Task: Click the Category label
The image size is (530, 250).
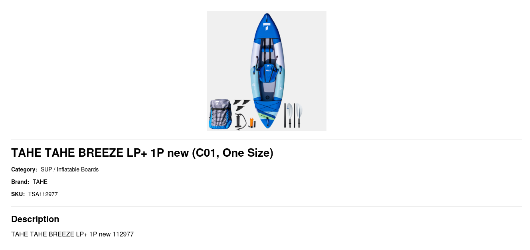Action: pyautogui.click(x=24, y=169)
